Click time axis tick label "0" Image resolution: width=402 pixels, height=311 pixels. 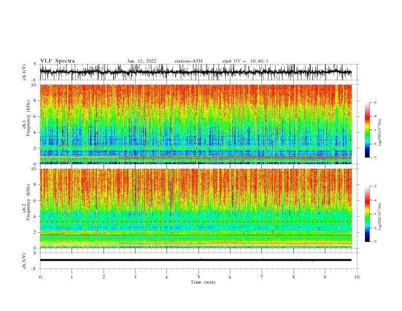pos(40,277)
